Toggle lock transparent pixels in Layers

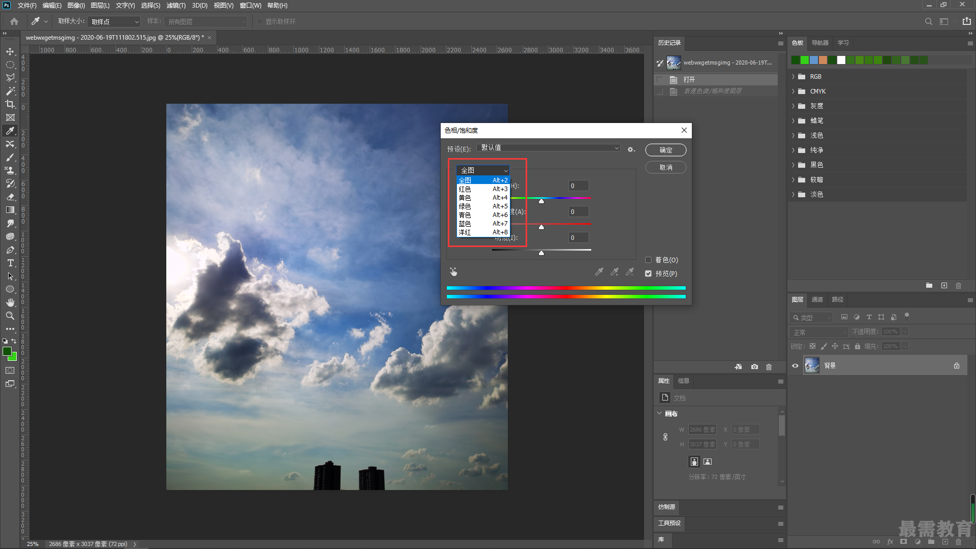point(812,346)
